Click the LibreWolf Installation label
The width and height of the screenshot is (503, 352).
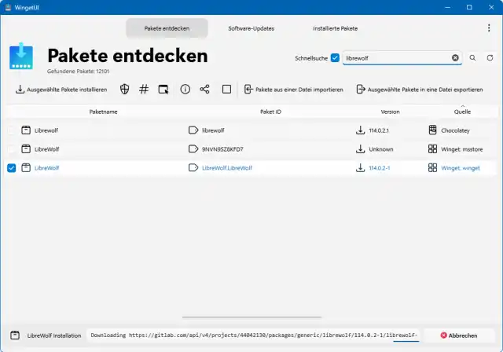[x=54, y=335]
